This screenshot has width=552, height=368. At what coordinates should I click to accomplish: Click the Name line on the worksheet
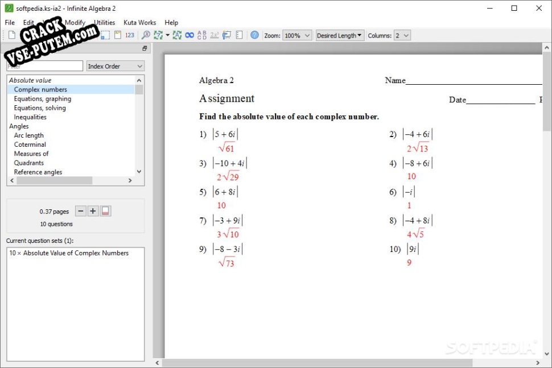463,81
